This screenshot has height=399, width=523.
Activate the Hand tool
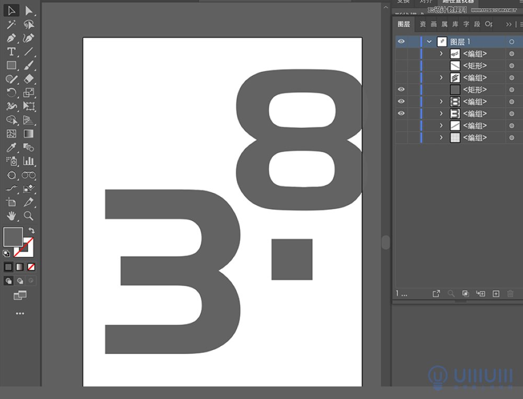click(11, 215)
